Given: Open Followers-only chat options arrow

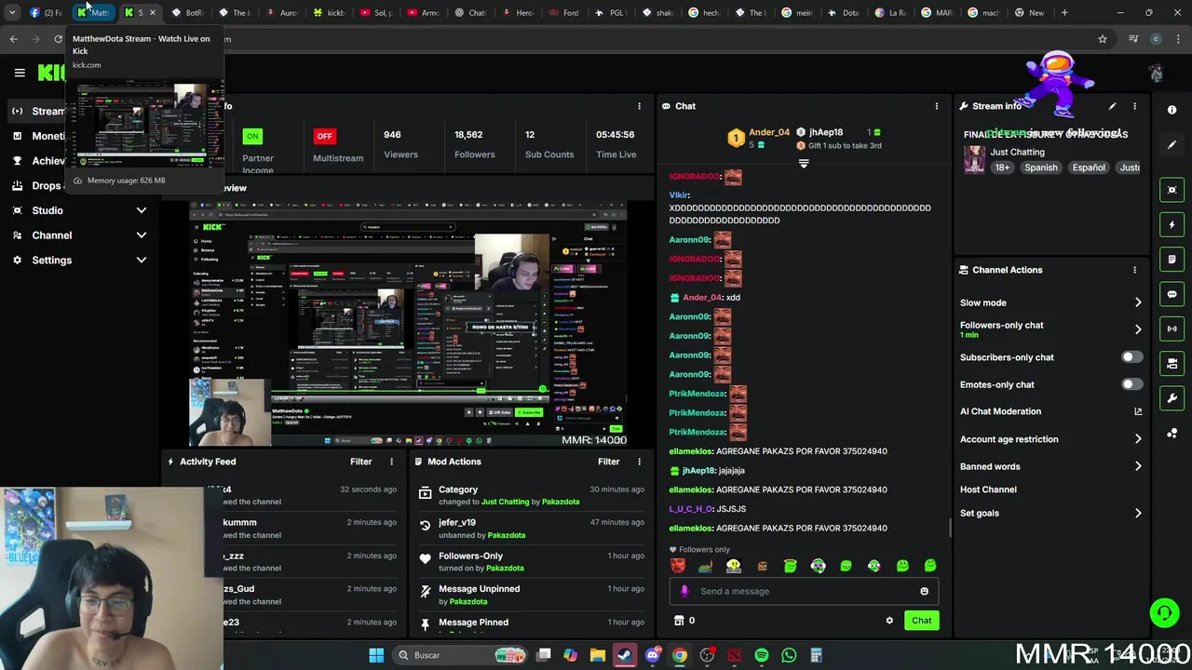Looking at the screenshot, I should pos(1138,329).
